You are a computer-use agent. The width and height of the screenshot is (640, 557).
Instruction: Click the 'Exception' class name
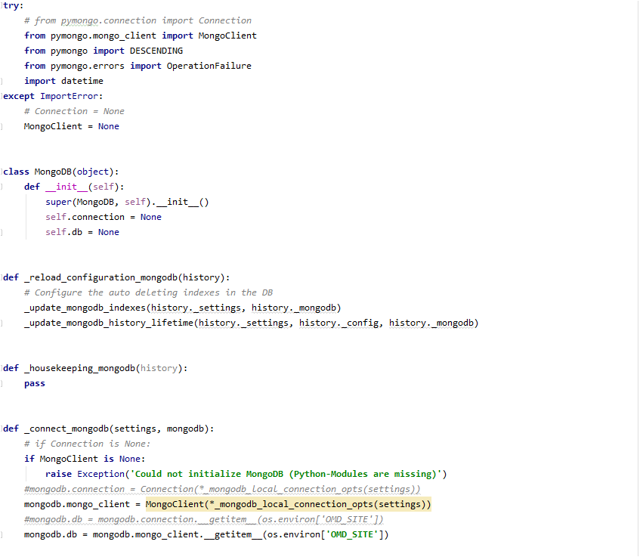tap(100, 474)
